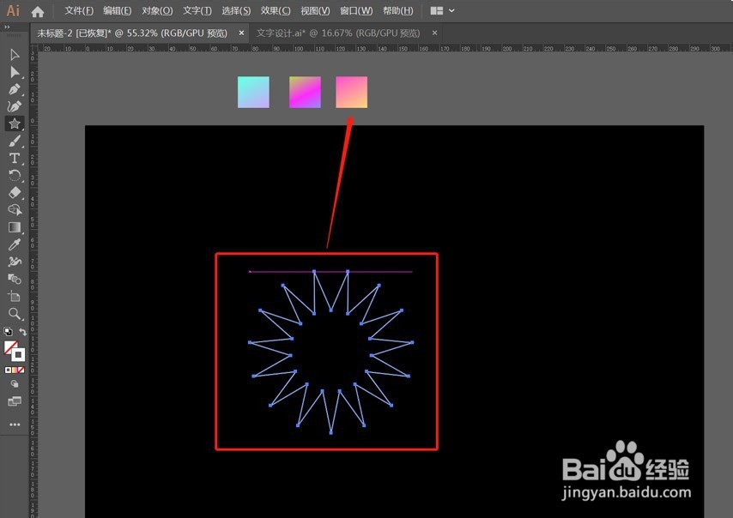Close the 文字设计.ai document tab
This screenshot has height=518, width=733.
(435, 33)
